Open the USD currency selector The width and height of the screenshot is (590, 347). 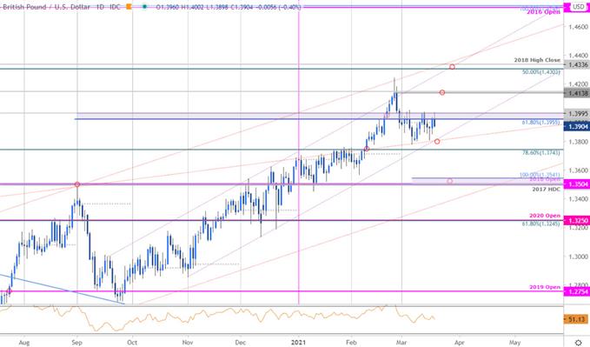coord(578,7)
